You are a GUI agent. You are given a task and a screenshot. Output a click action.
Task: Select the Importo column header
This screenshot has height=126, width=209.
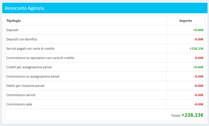(x=186, y=21)
